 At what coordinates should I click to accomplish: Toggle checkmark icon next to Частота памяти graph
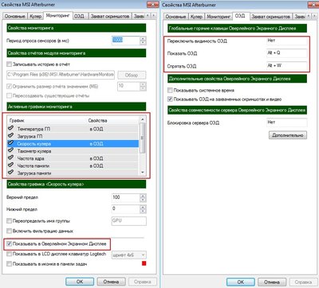tap(10, 165)
